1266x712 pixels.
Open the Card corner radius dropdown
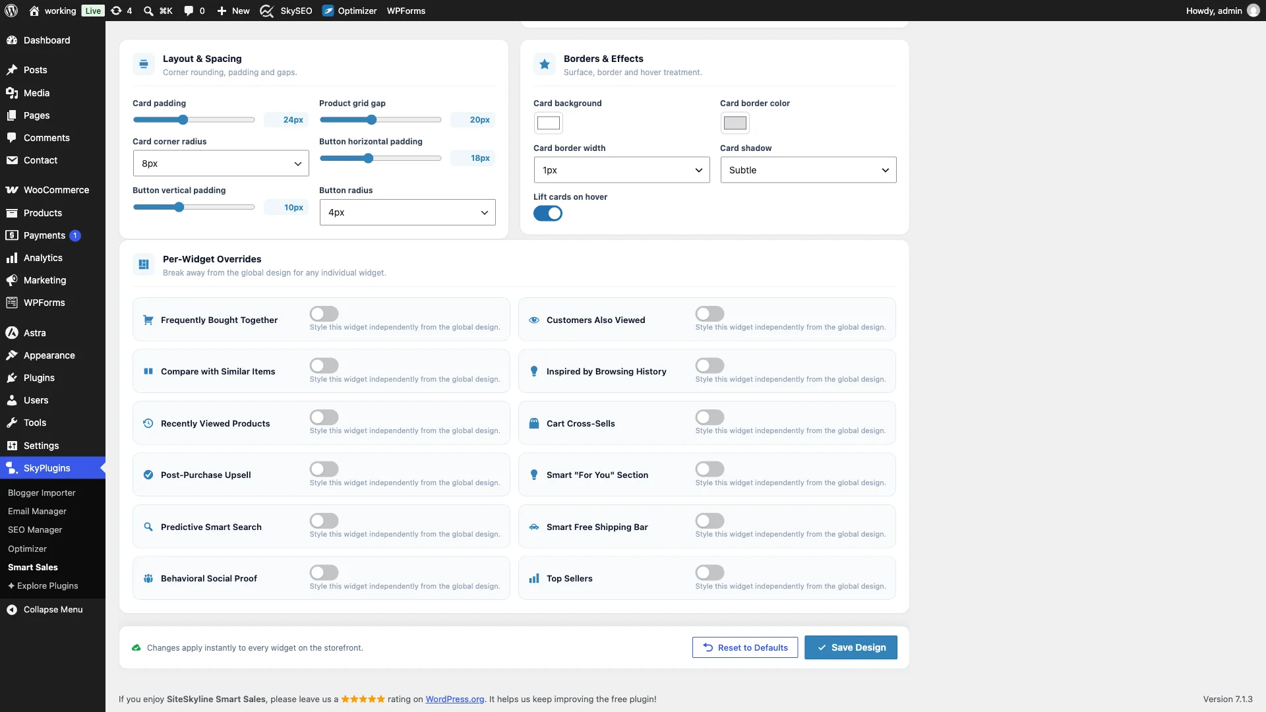pos(221,163)
